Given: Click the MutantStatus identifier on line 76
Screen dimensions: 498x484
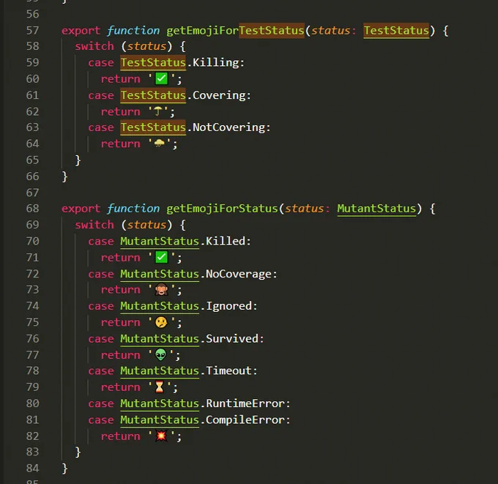Looking at the screenshot, I should pyautogui.click(x=160, y=339).
